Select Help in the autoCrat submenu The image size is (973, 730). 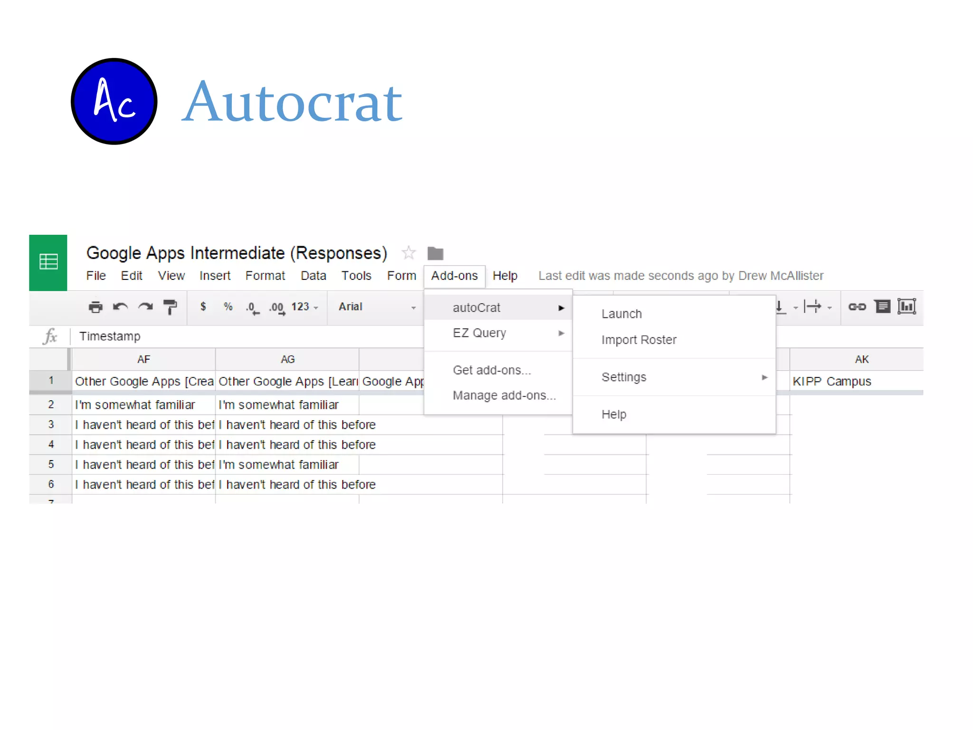[x=674, y=414]
